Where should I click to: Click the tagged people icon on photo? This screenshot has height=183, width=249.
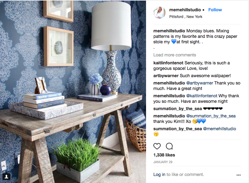(x=6, y=176)
